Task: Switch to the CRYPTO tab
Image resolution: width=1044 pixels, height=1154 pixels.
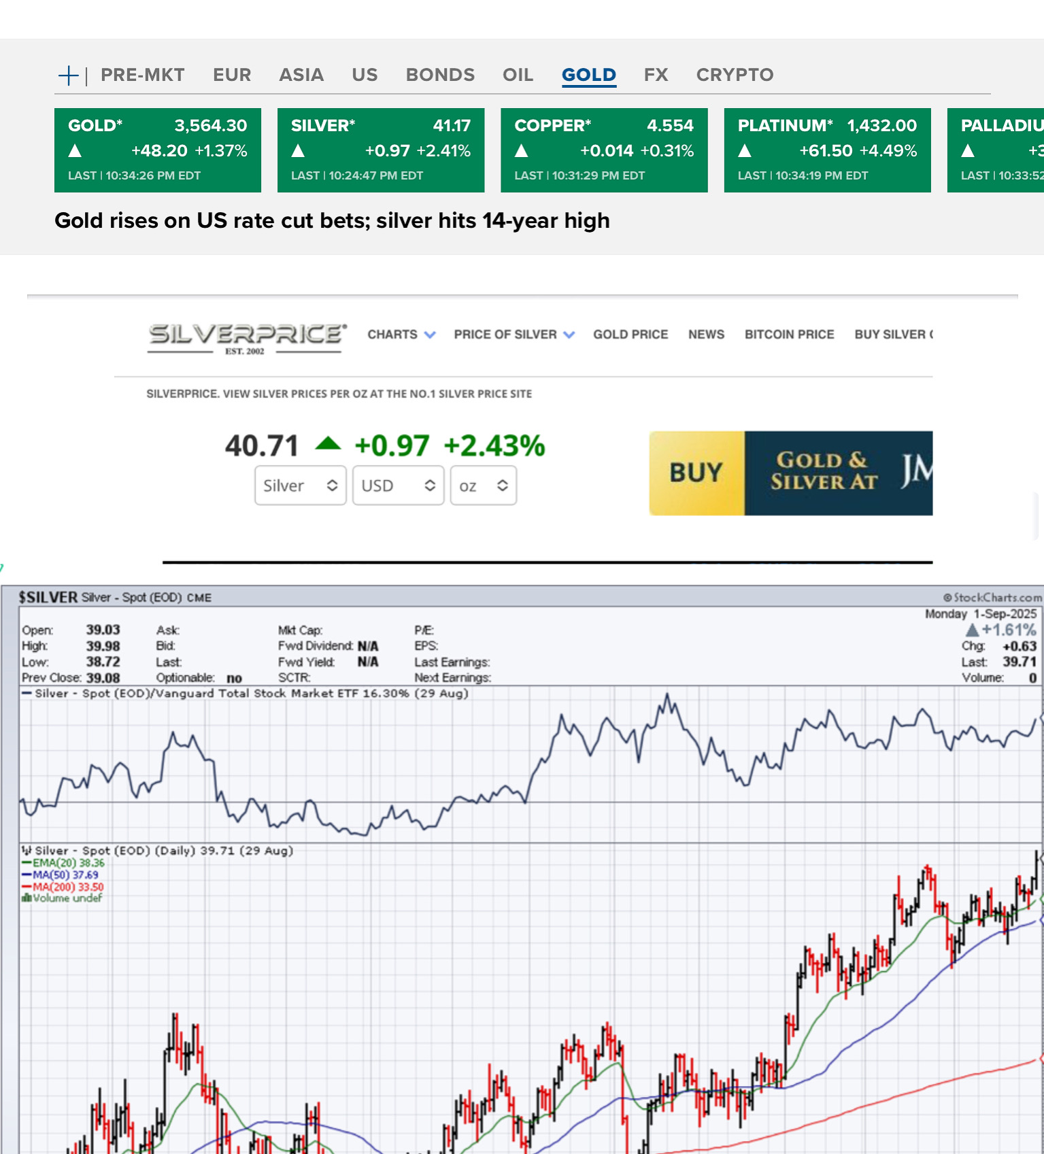Action: tap(735, 75)
